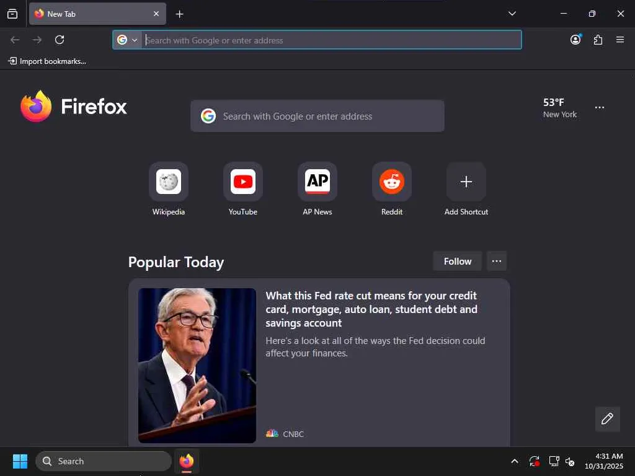The width and height of the screenshot is (635, 476).
Task: Open the Firefox account icon
Action: pos(575,40)
